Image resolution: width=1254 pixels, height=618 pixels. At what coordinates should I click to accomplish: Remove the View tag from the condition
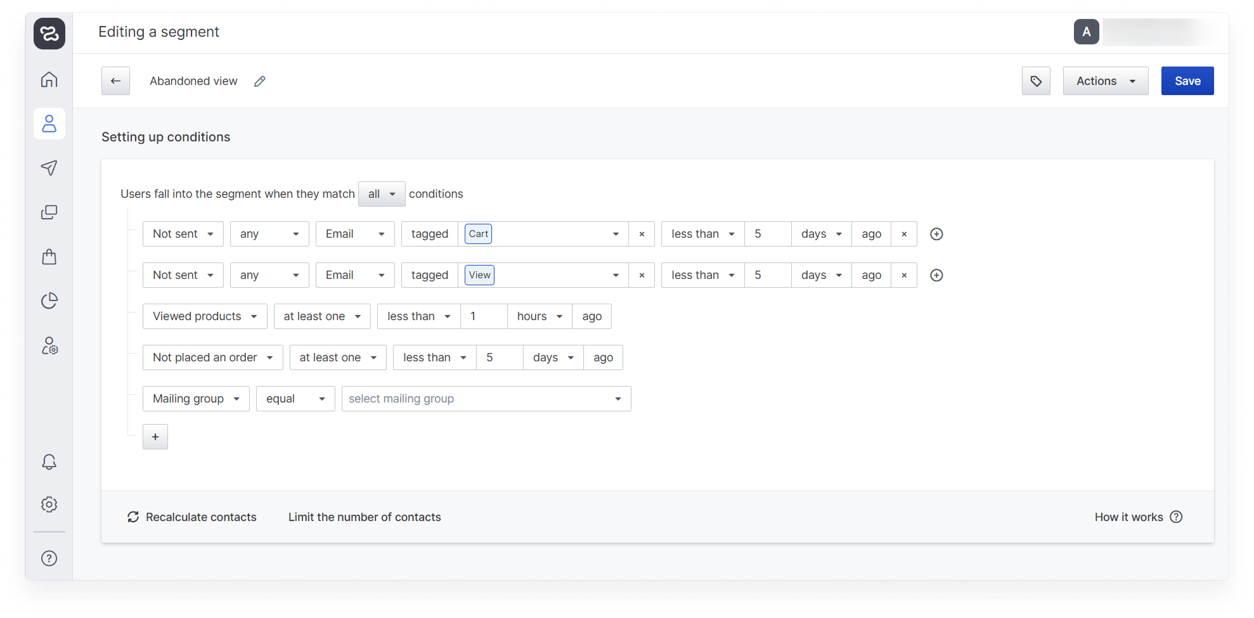642,275
